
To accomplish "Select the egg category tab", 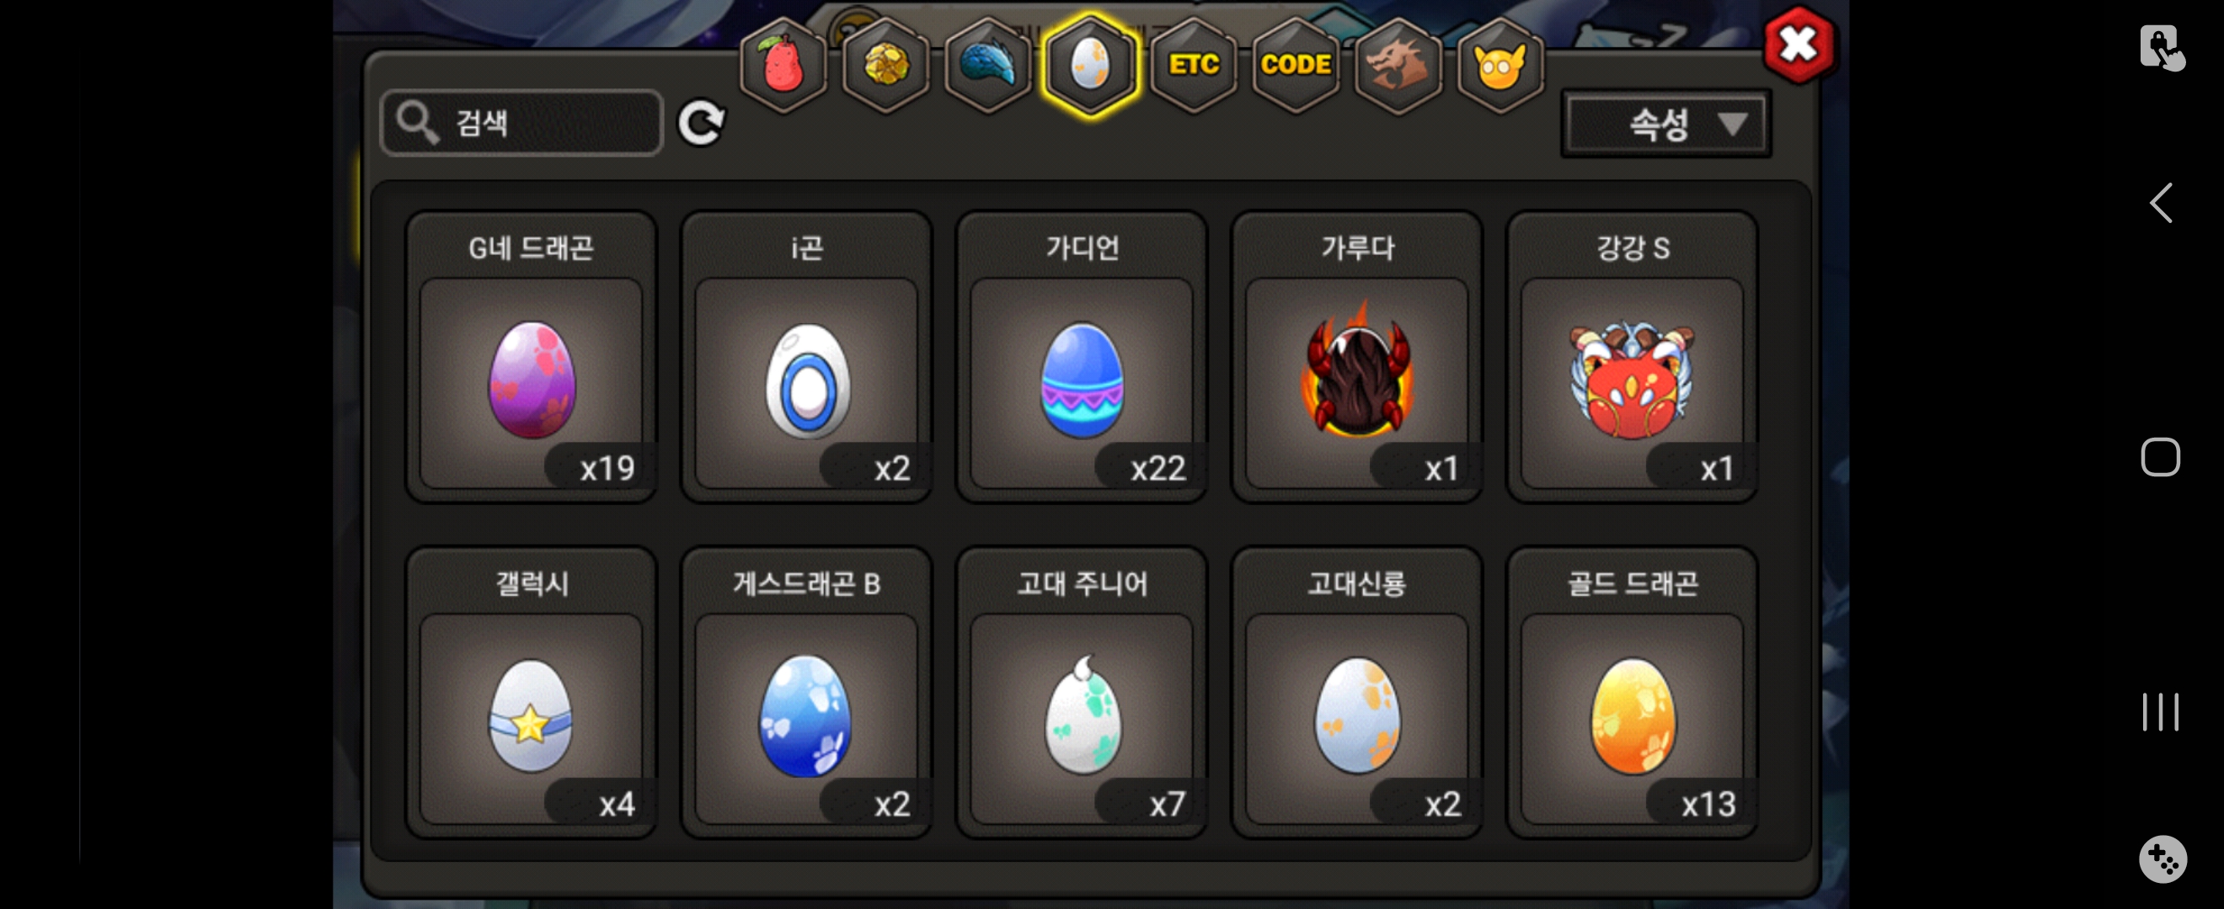I will (x=1090, y=64).
